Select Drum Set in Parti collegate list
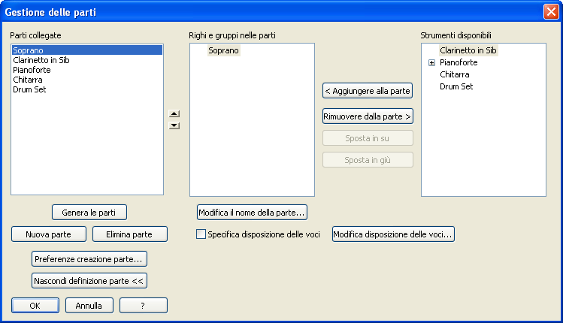The height and width of the screenshot is (323, 563). pos(30,89)
